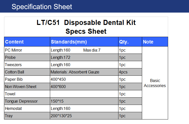Select the Cotton Ball cell
The height and width of the screenshot is (124, 189).
click(27, 72)
